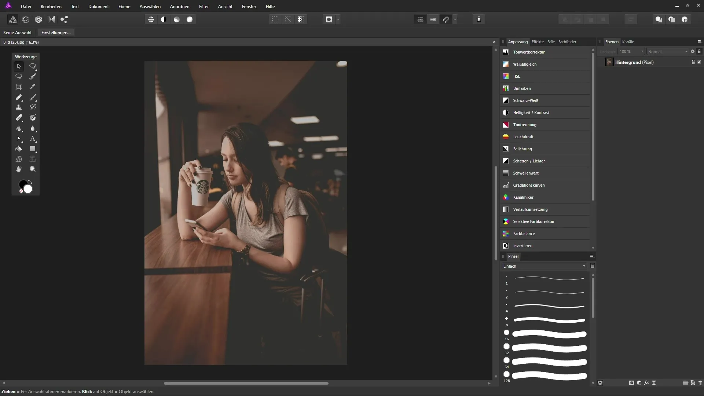Add an HSL adjustment
Screen dimensions: 704x396
545,76
